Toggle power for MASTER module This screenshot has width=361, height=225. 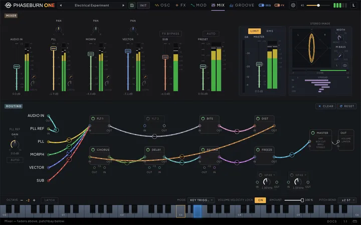313,132
